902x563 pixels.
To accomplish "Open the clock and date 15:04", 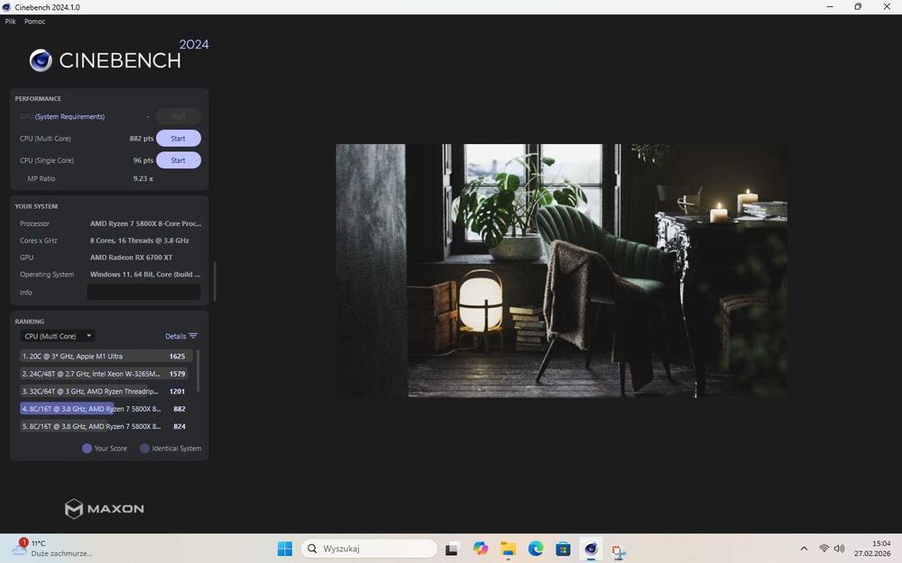I will click(872, 549).
